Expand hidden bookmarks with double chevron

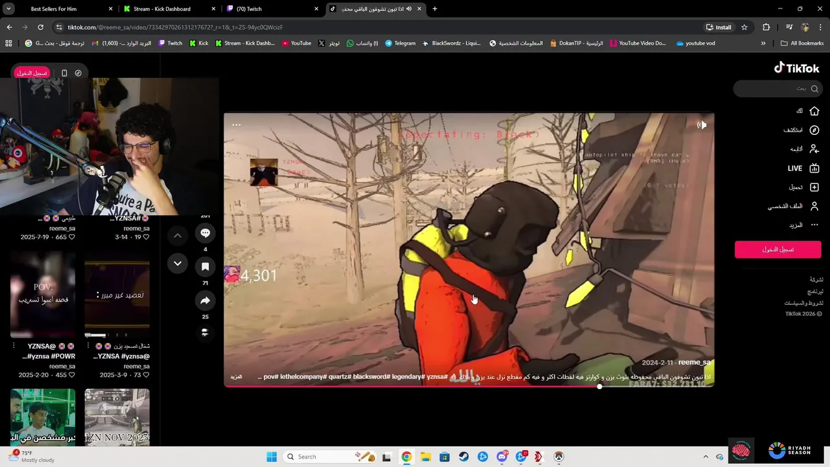click(x=763, y=43)
